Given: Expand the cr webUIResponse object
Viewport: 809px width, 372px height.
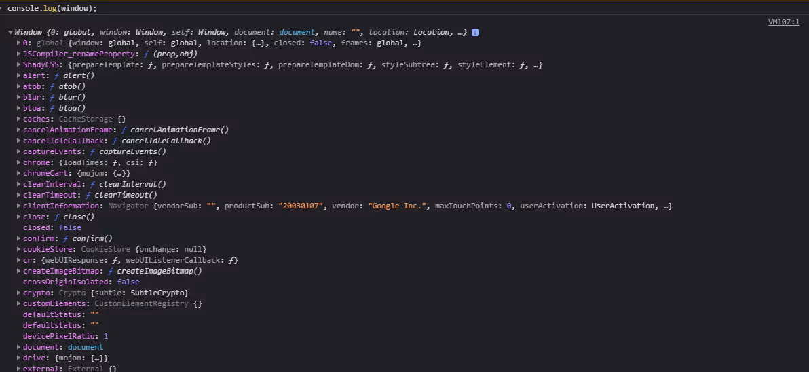Looking at the screenshot, I should pyautogui.click(x=18, y=261).
